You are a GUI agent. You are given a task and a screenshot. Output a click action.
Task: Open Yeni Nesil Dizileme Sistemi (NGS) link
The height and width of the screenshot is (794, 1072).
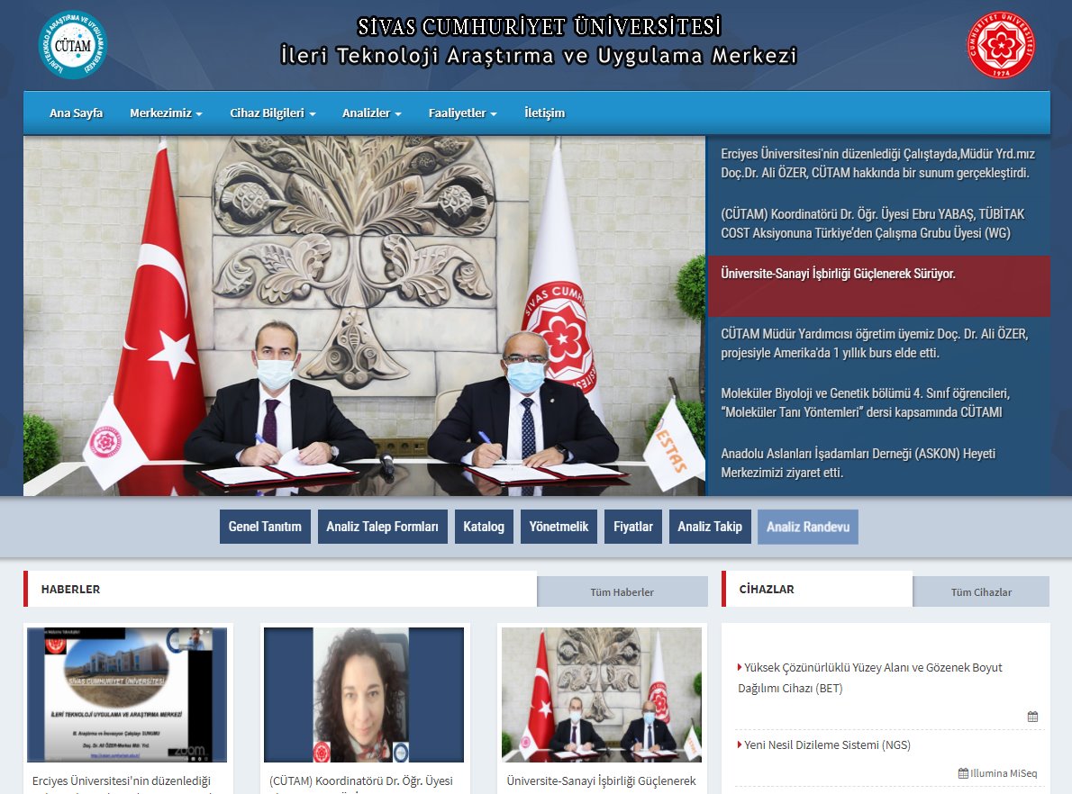tap(827, 744)
